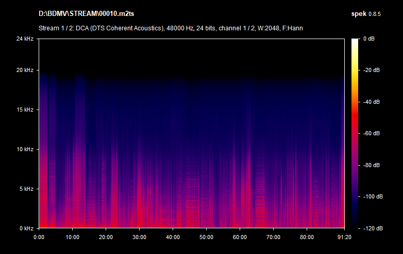Click the dB color gradient bar
This screenshot has height=254, width=403.
pyautogui.click(x=356, y=133)
